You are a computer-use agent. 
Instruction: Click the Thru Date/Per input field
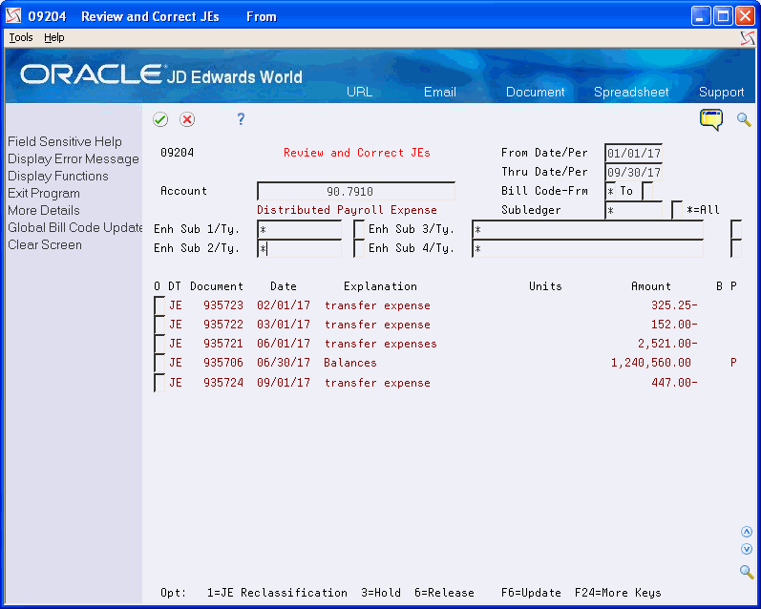click(x=633, y=172)
